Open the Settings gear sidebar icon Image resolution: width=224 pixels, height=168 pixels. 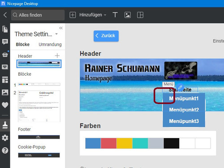pos(5,138)
